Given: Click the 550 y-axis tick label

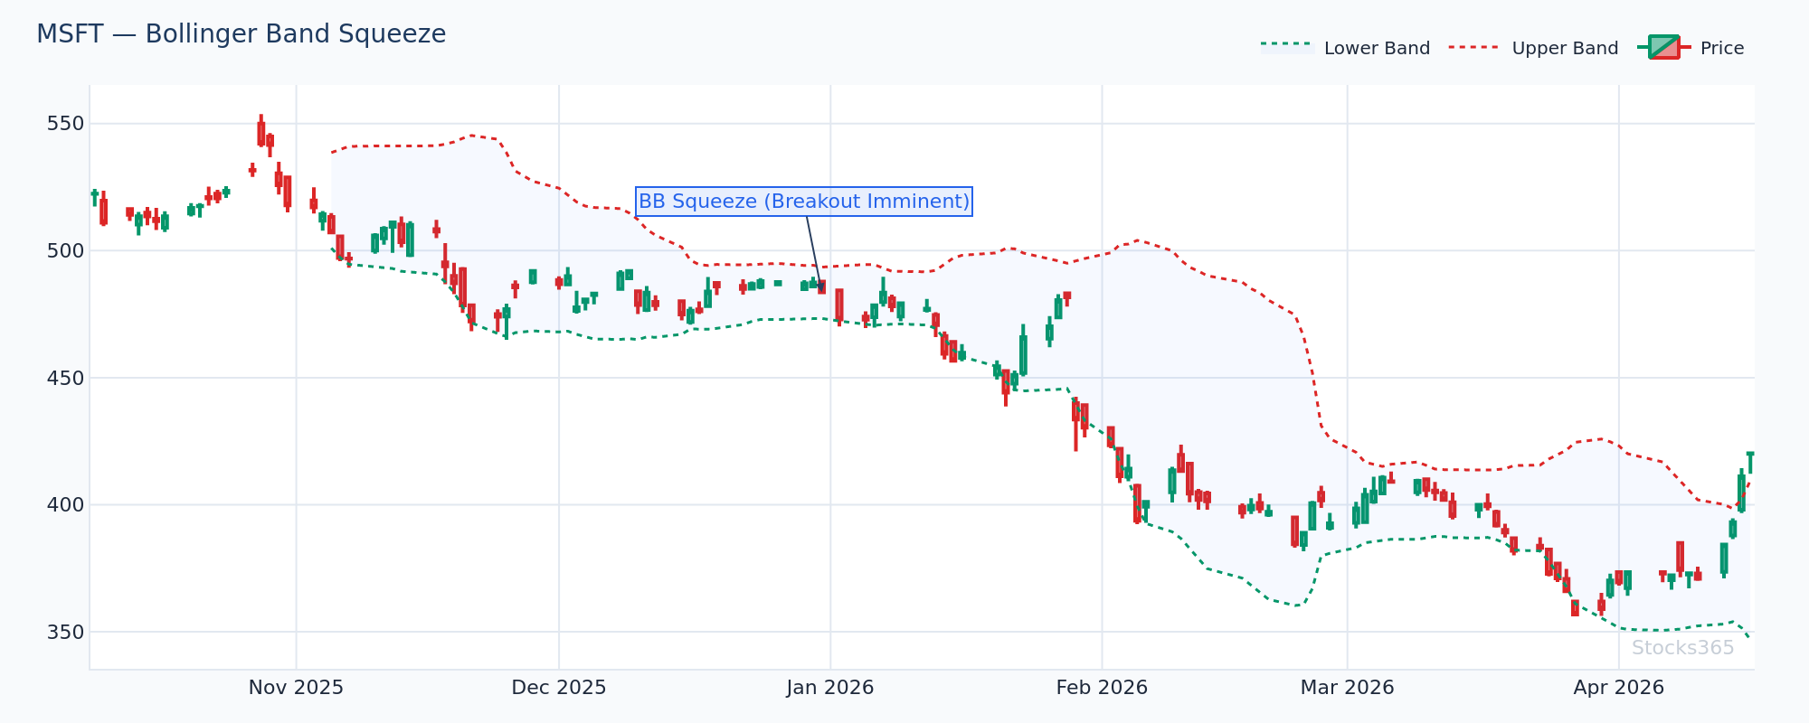Looking at the screenshot, I should [x=65, y=124].
